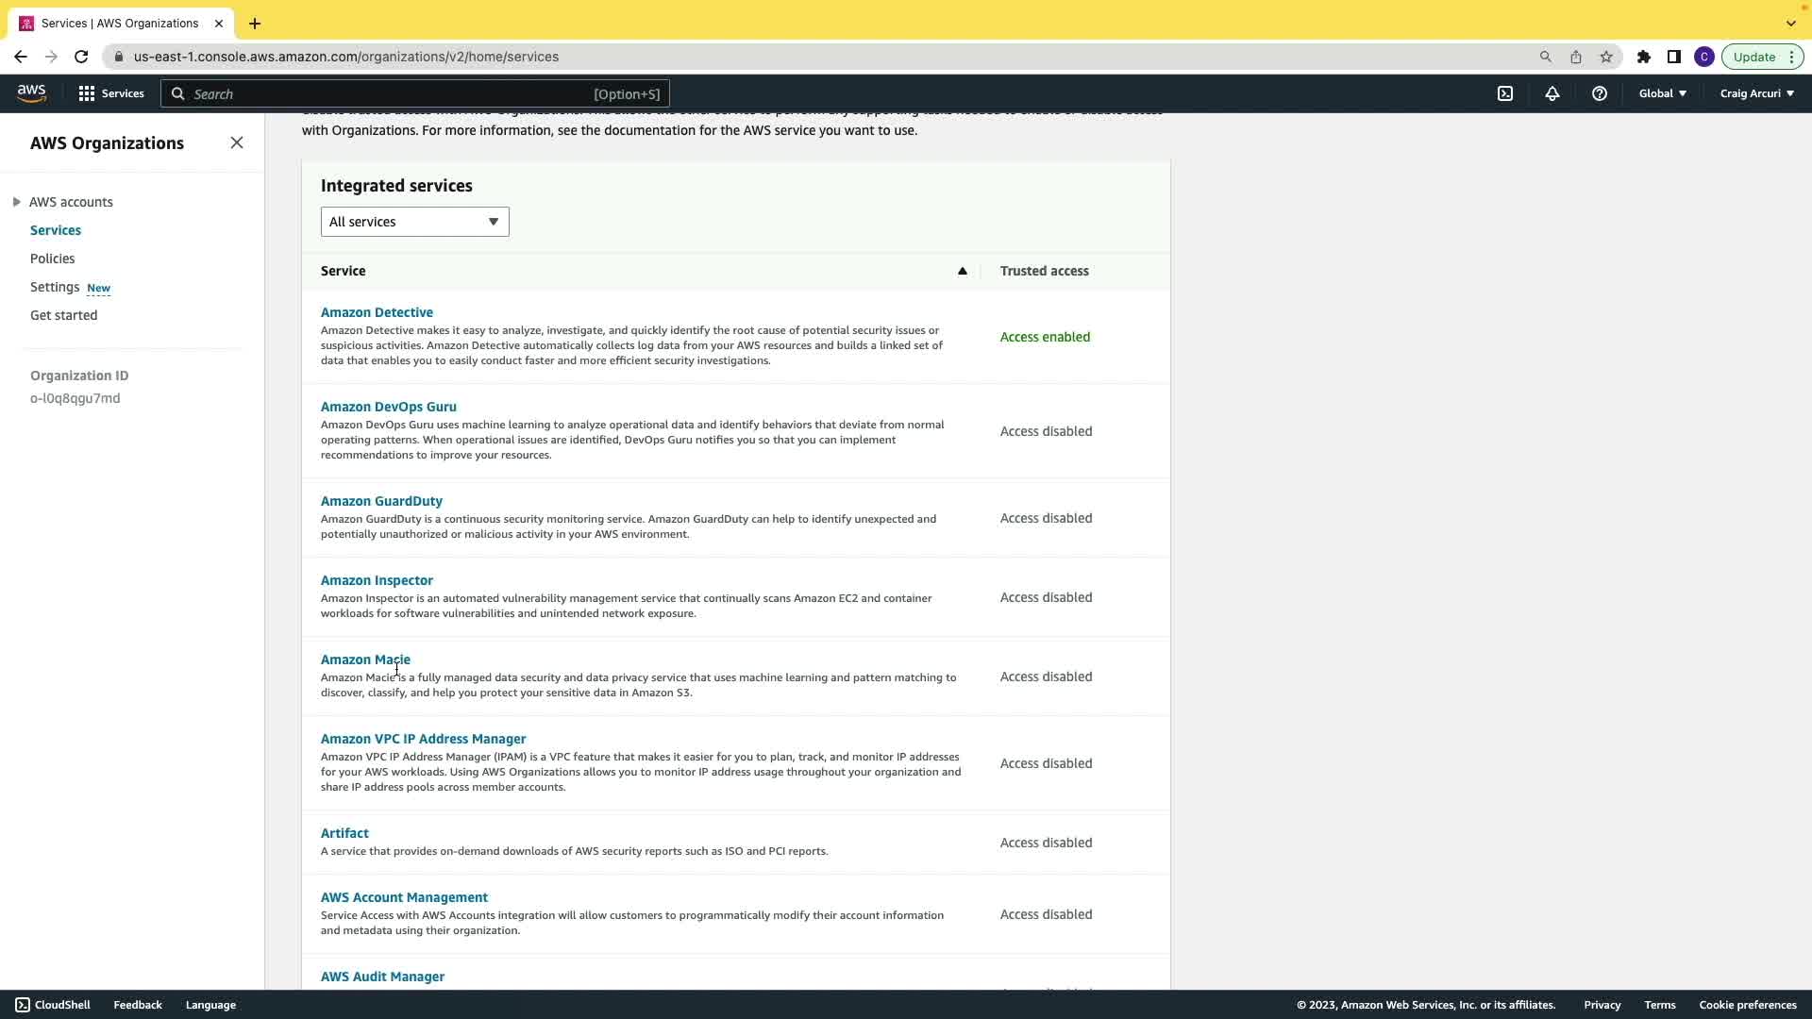The width and height of the screenshot is (1812, 1019).
Task: Click the help question mark icon
Action: coord(1600,93)
